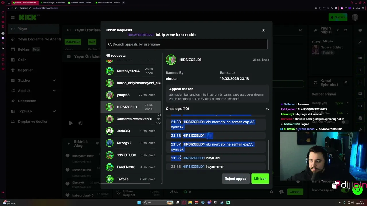The height and width of the screenshot is (206, 367).
Task: Open Droplar ve ödüller sidebar item
Action: (x=33, y=122)
